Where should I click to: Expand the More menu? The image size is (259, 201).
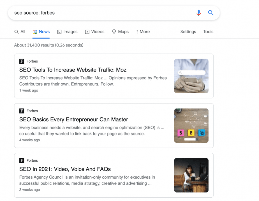click(143, 32)
